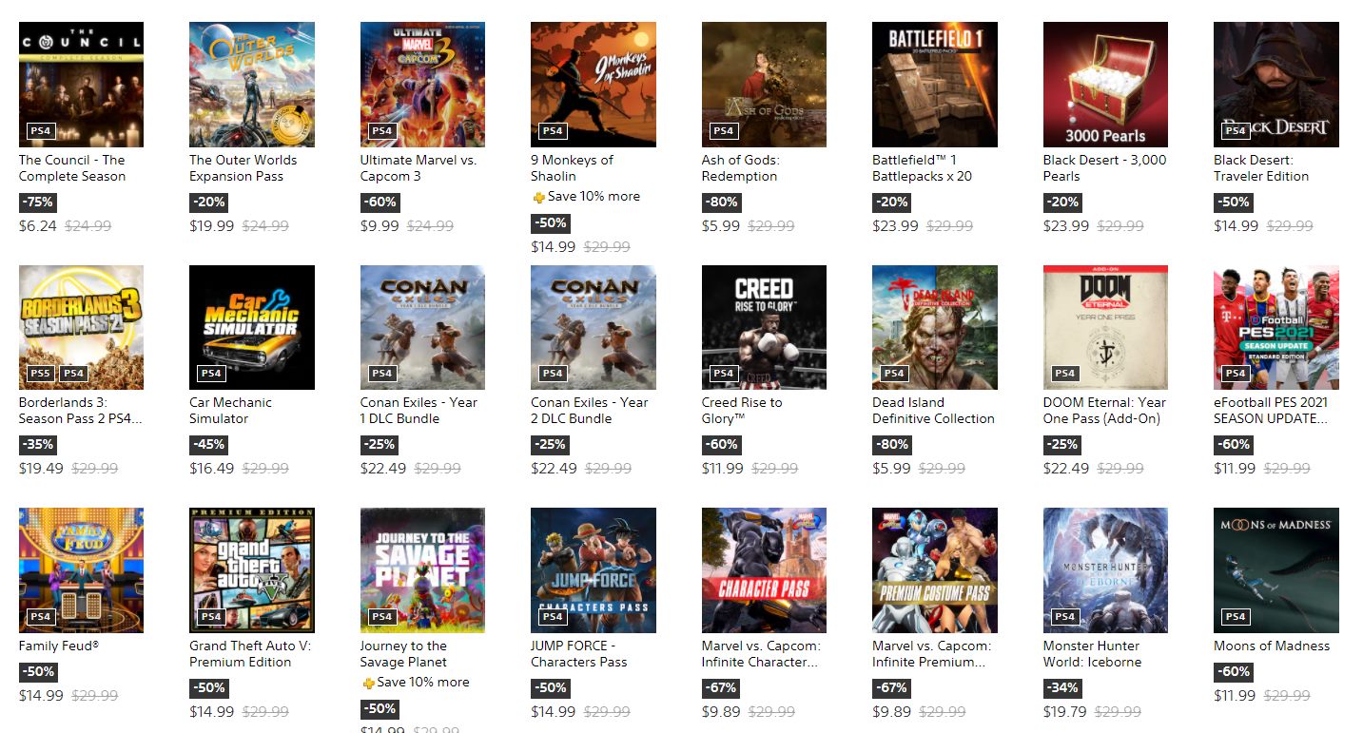Image resolution: width=1363 pixels, height=733 pixels.
Task: Open Moons of Madness title link
Action: pyautogui.click(x=1272, y=646)
